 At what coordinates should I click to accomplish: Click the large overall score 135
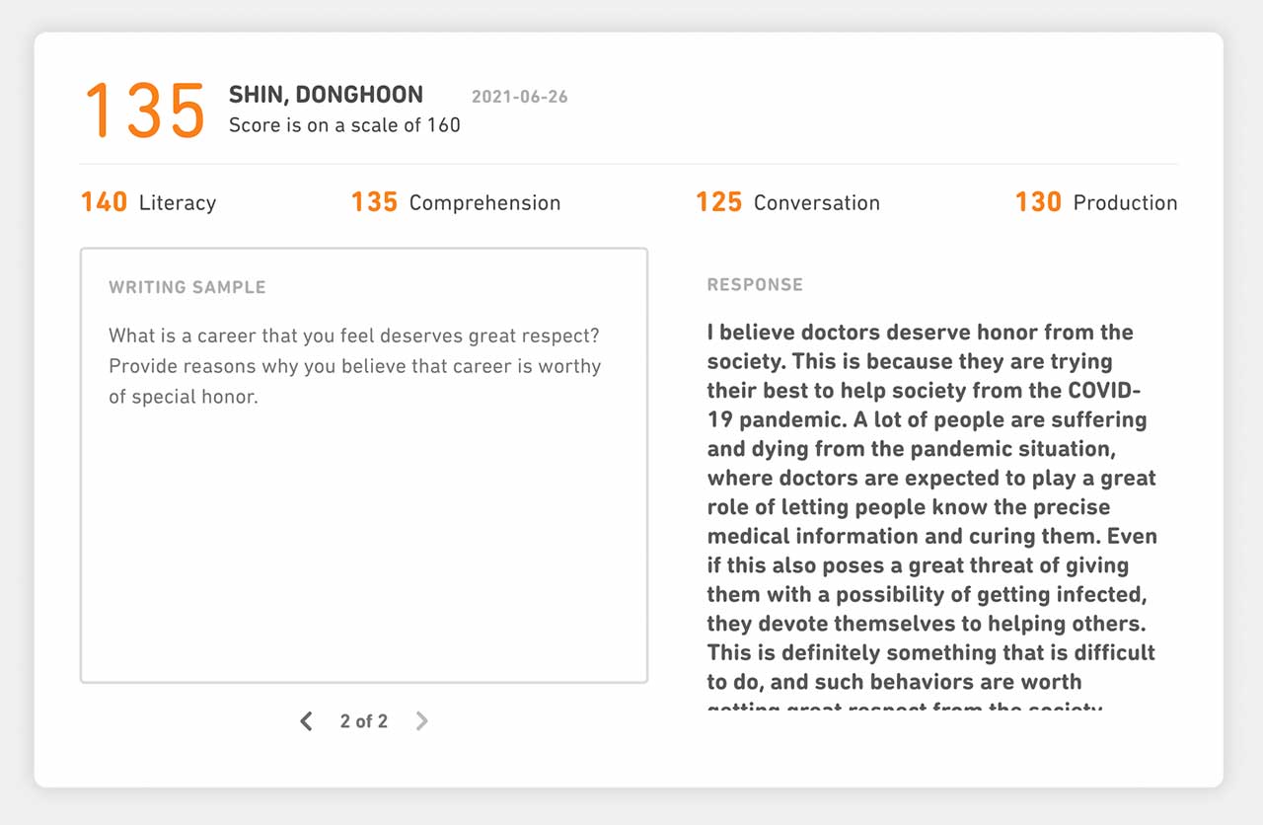click(144, 110)
